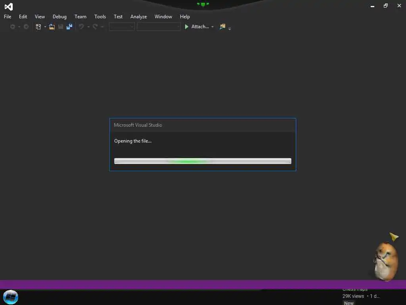Click the Redo icon
Image resolution: width=406 pixels, height=305 pixels.
point(95,27)
